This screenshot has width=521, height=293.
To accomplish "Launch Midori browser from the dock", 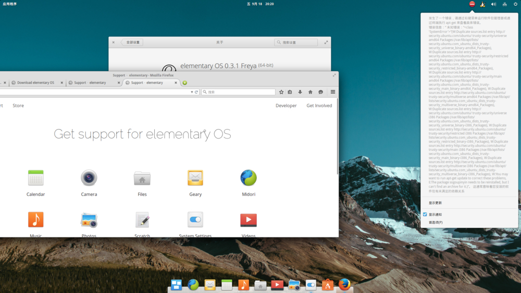I will pyautogui.click(x=193, y=285).
